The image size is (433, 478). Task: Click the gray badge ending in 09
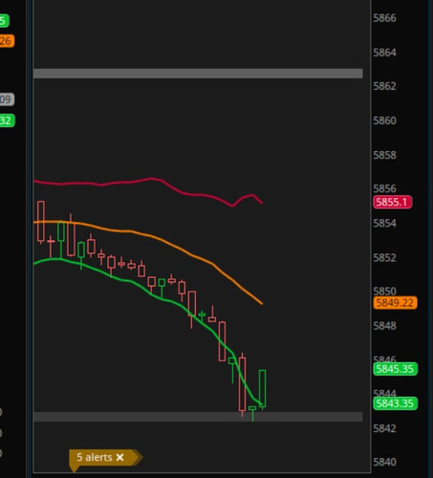click(x=7, y=99)
